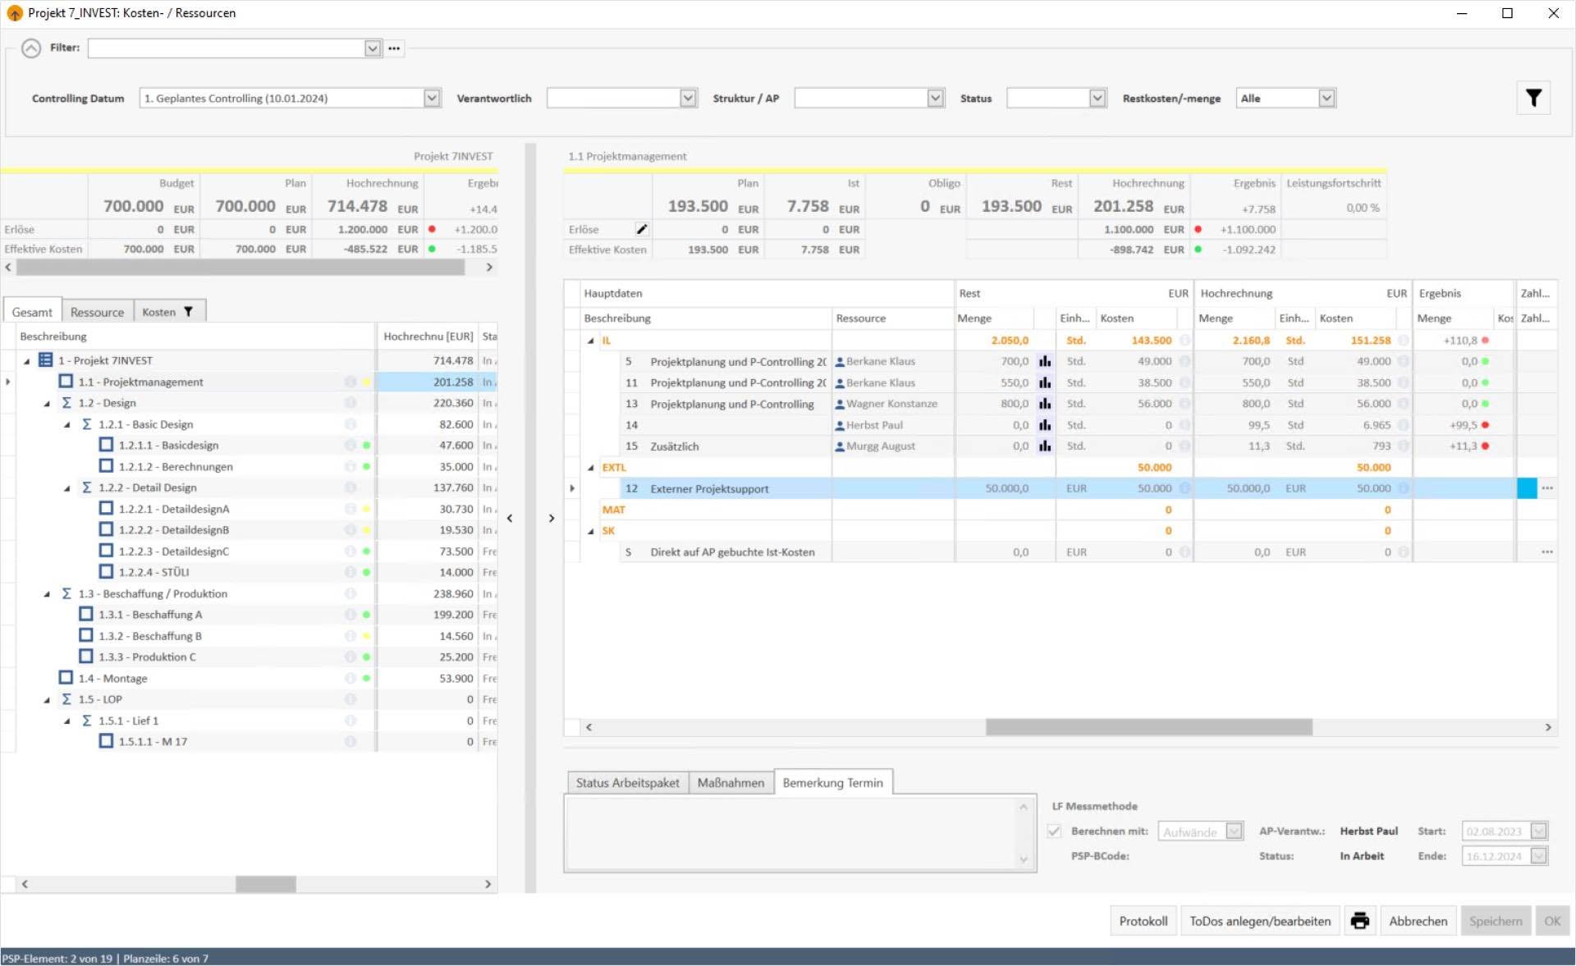Switch to the Ressource tab
This screenshot has width=1576, height=966.
coord(97,312)
